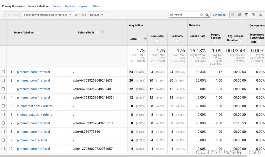Expand the Other primary dimension menu
265x157 pixels.
tap(98, 6)
